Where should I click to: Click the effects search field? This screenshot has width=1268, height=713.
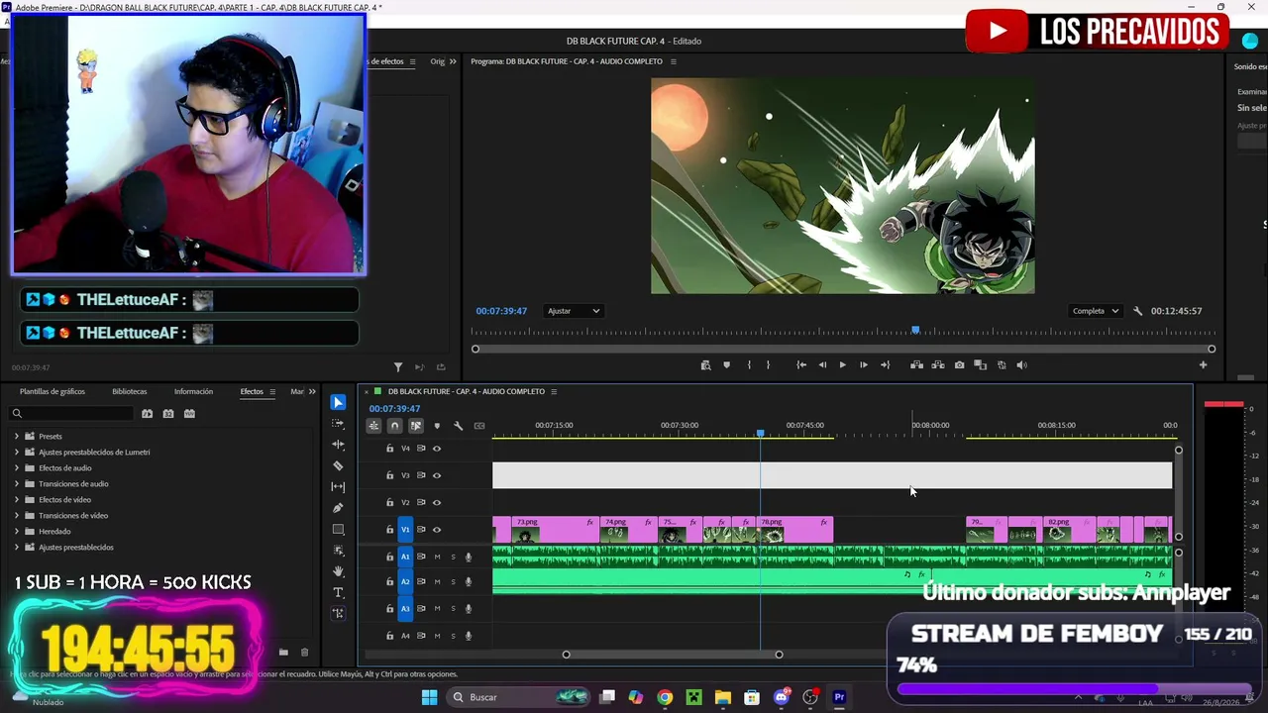coord(73,414)
